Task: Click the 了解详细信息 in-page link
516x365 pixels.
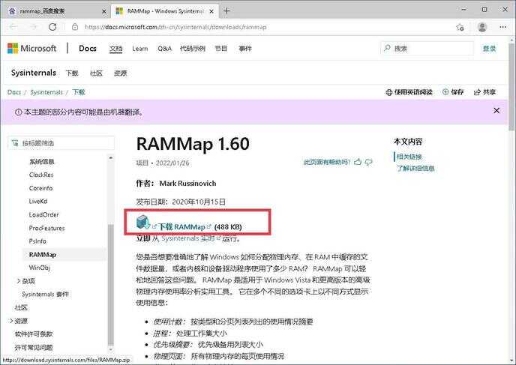Action: point(415,169)
